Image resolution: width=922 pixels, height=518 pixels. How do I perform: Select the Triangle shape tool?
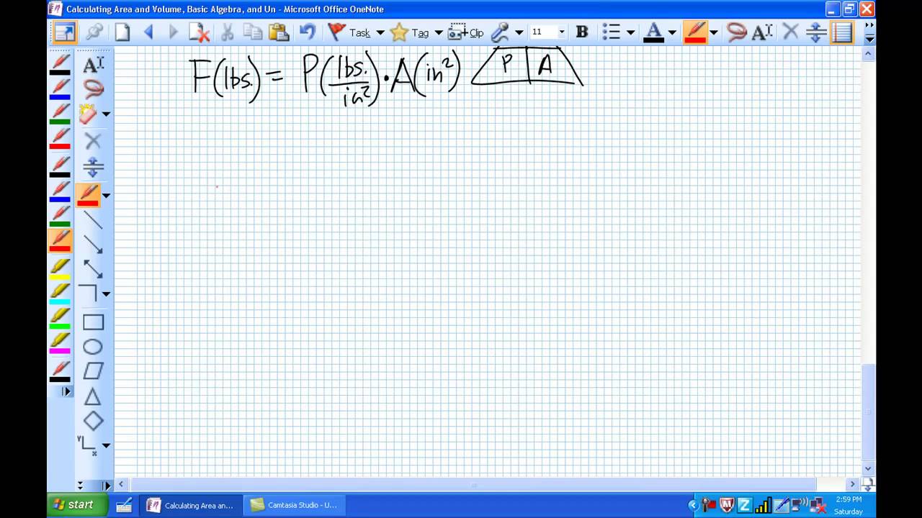(x=93, y=396)
